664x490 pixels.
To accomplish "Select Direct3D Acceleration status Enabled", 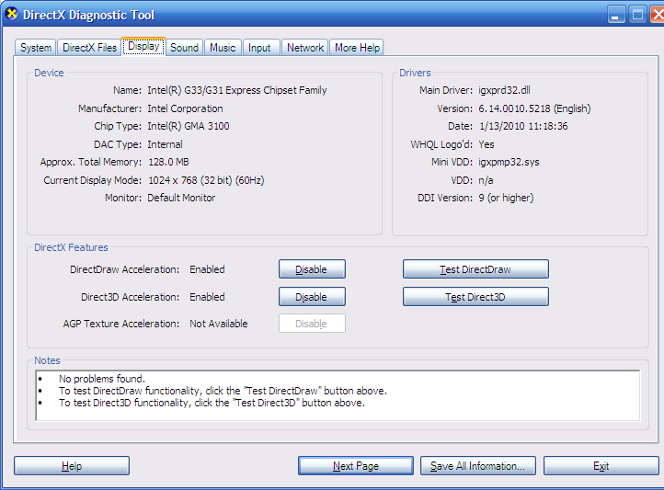I will point(207,297).
